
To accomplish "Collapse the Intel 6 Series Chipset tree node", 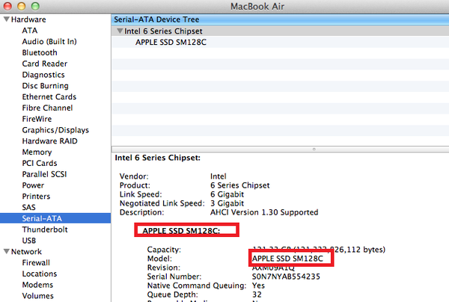I will click(120, 31).
